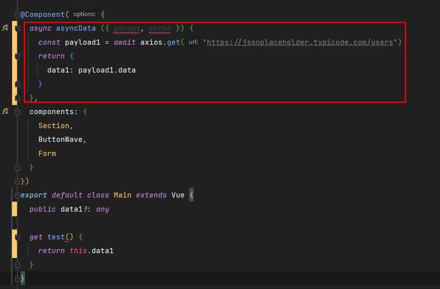Click the 'const' keyword

click(49, 42)
